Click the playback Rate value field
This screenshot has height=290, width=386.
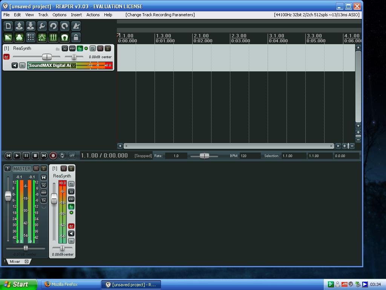(176, 156)
